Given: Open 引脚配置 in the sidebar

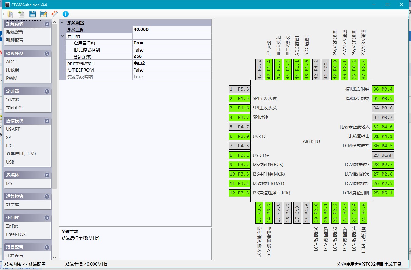Looking at the screenshot, I should [15, 40].
